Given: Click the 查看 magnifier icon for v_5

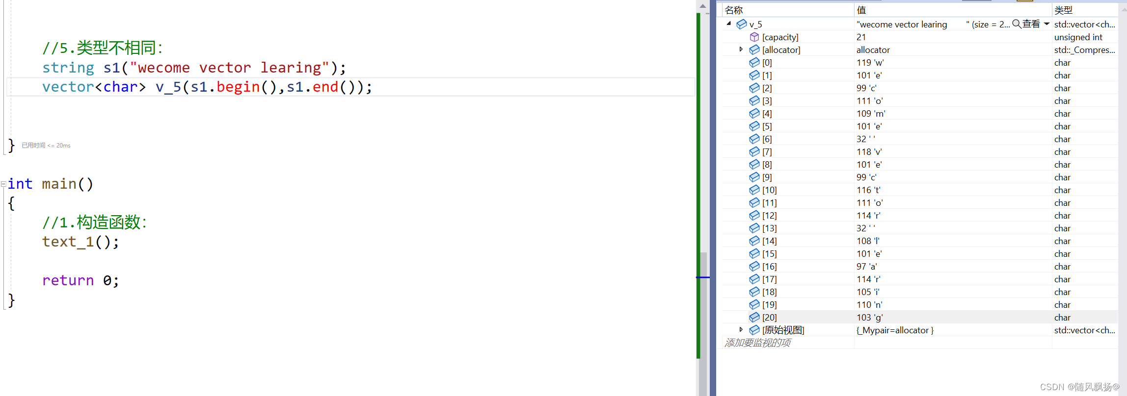Looking at the screenshot, I should [1017, 24].
